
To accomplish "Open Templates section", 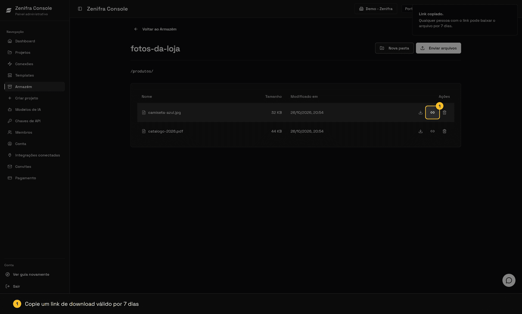I will tap(35, 75).
